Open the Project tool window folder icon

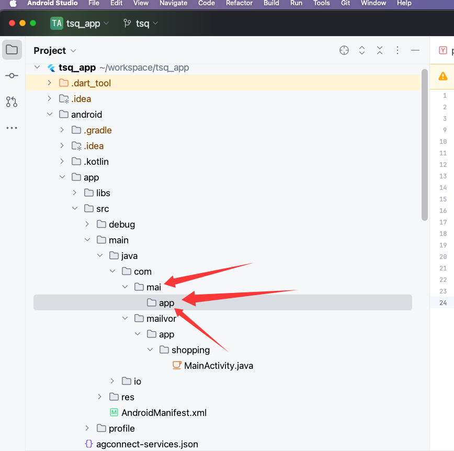(12, 50)
